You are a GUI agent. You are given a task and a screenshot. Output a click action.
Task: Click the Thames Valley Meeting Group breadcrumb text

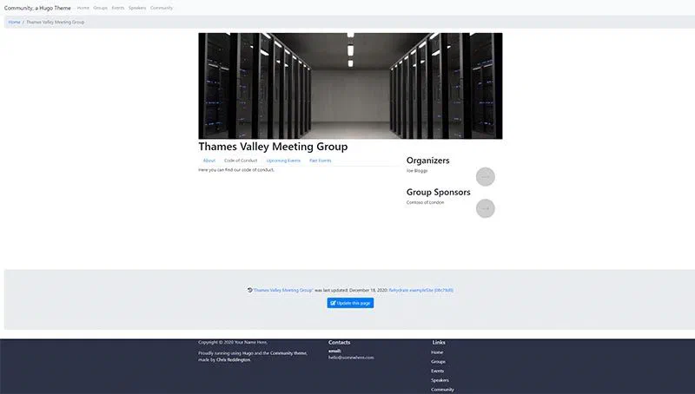pos(55,23)
